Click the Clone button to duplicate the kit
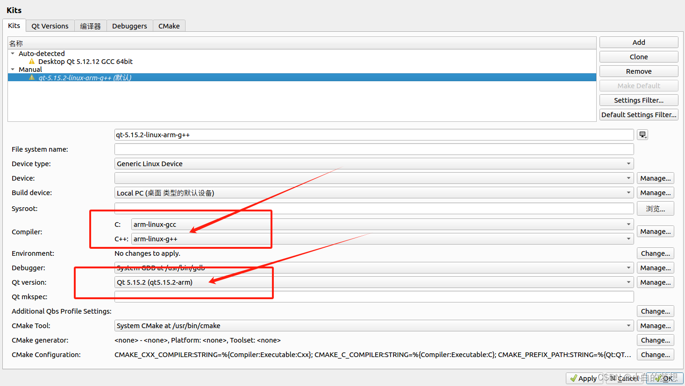This screenshot has width=685, height=386. pyautogui.click(x=638, y=56)
